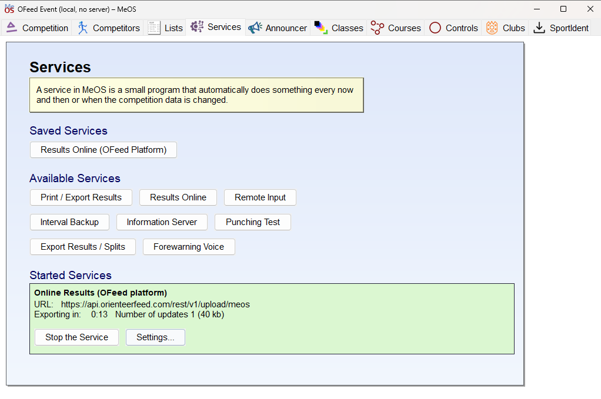Start the Punching Test service
Viewport: 601px width, 399px height.
tap(253, 222)
